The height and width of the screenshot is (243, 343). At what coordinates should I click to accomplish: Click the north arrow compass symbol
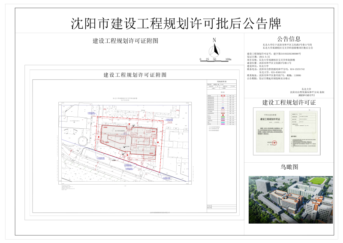pos(214,50)
